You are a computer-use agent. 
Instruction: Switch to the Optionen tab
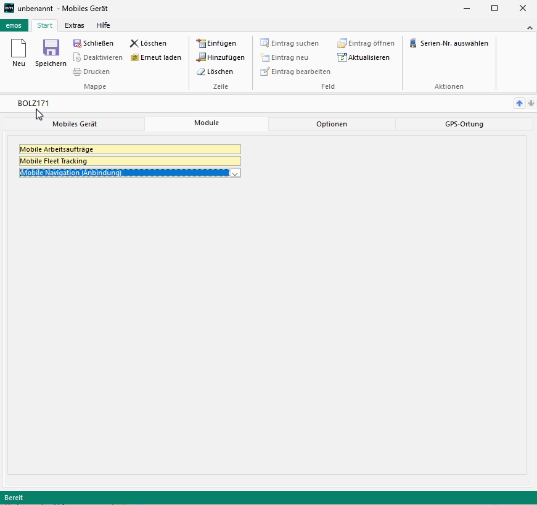332,124
